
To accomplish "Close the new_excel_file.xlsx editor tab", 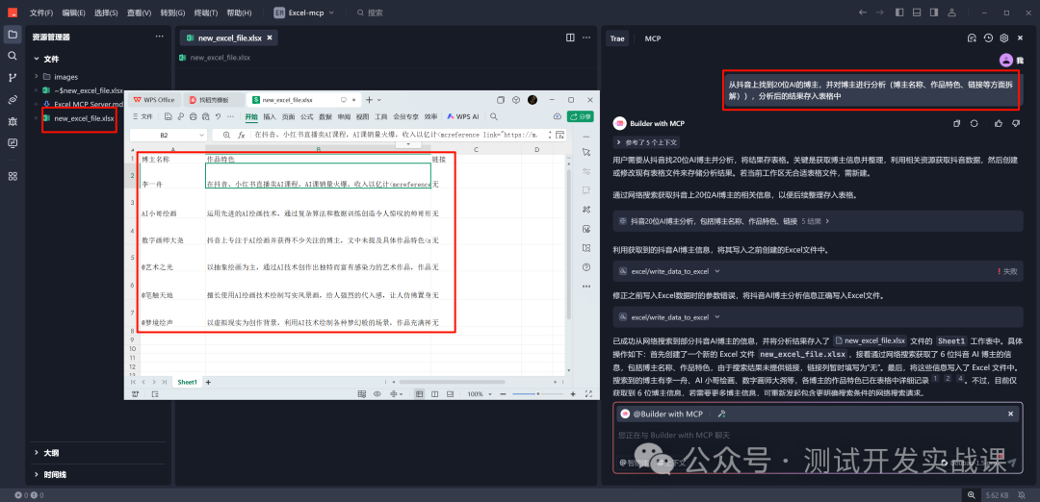I will 270,38.
